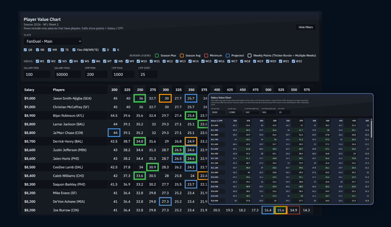
Task: Click the main chart's CPP Step field
Action: [x=148, y=74]
